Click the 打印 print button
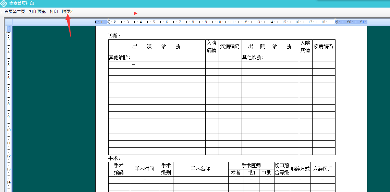The width and height of the screenshot is (390, 192). (54, 12)
